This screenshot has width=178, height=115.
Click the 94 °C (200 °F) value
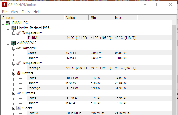click(x=77, y=68)
